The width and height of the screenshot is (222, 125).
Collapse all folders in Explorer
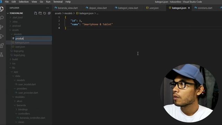tap(49, 13)
